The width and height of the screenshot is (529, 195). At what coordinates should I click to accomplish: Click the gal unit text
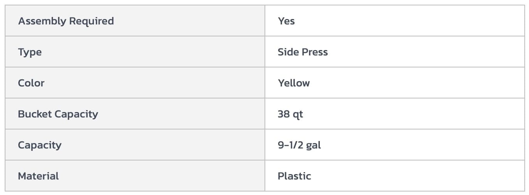314,145
